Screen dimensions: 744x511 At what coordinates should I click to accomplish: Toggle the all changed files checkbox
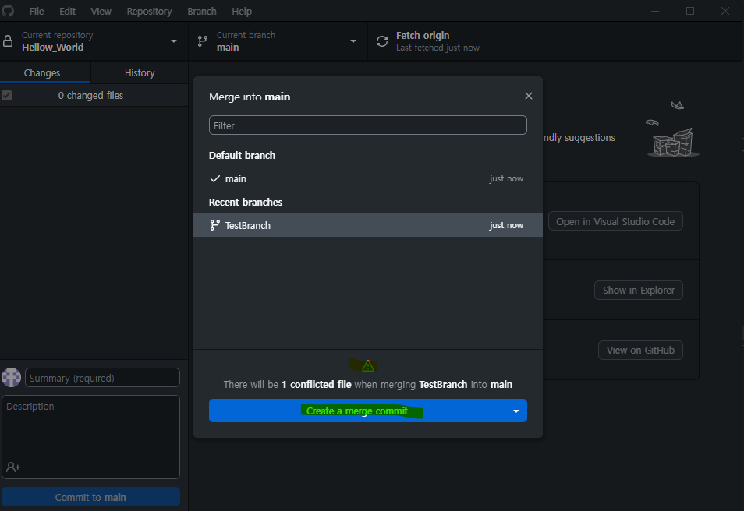7,95
